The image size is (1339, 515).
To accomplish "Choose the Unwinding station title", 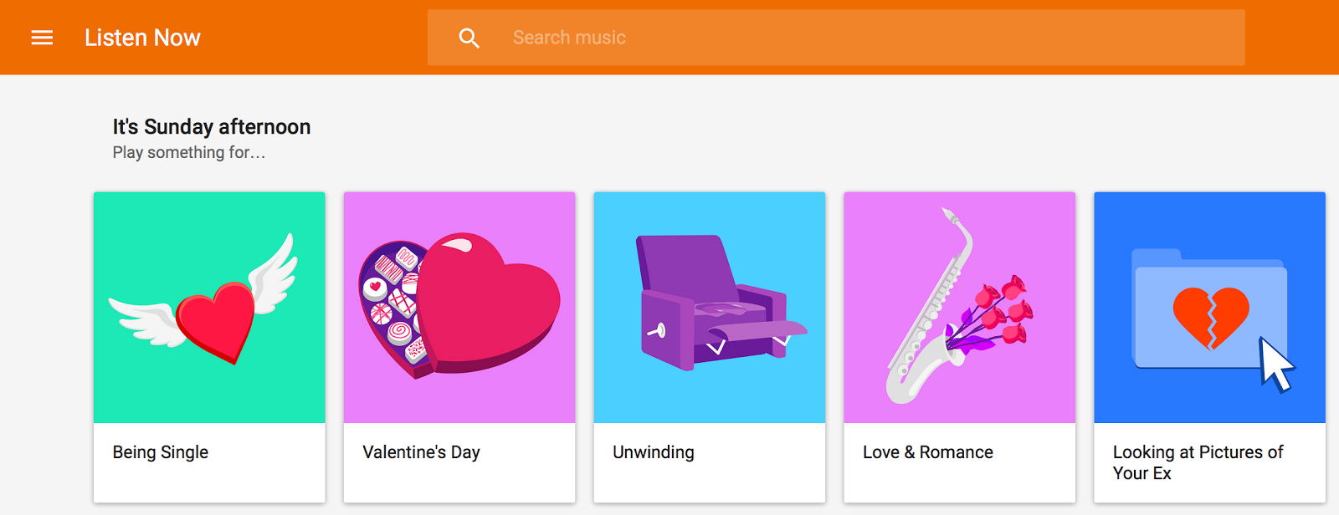I will pos(654,452).
